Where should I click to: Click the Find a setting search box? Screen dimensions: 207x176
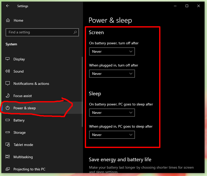[42, 32]
